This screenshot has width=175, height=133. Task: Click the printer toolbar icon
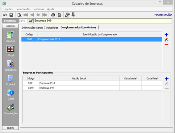tap(53, 15)
